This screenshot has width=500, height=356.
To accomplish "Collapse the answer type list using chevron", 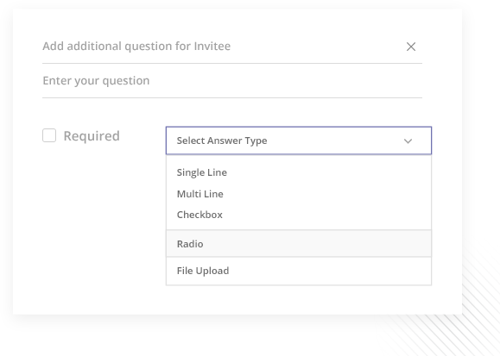I will (x=408, y=141).
